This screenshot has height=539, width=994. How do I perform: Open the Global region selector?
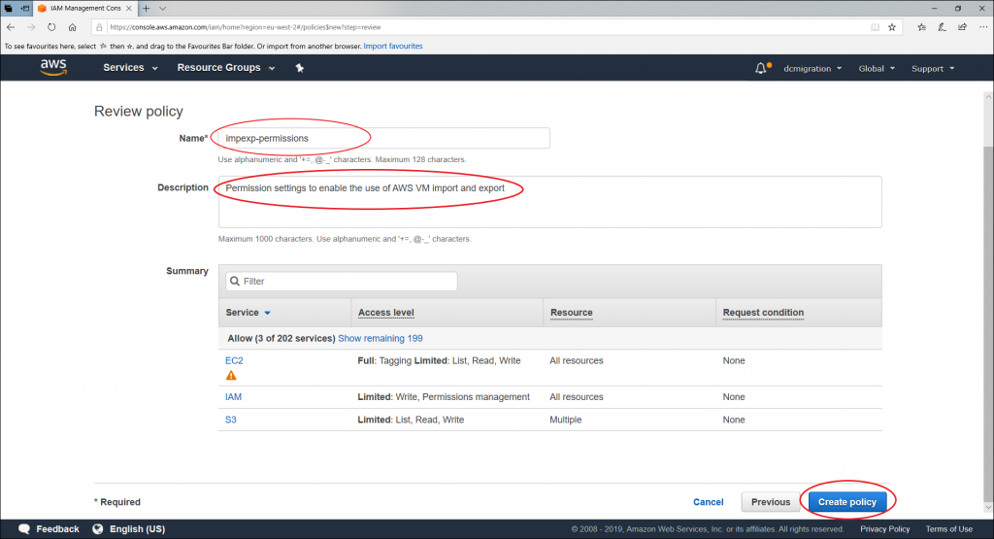coord(877,68)
